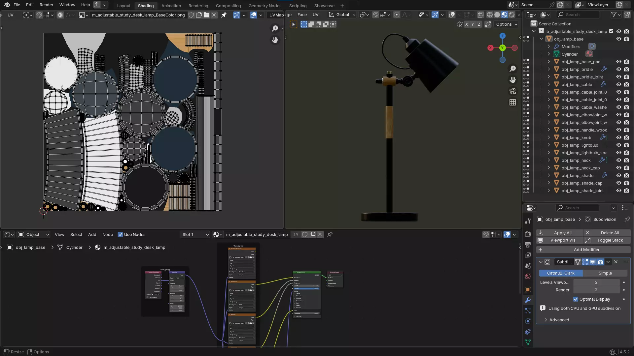Open the Global transform orientation dropdown
The height and width of the screenshot is (356, 634).
coord(342,15)
